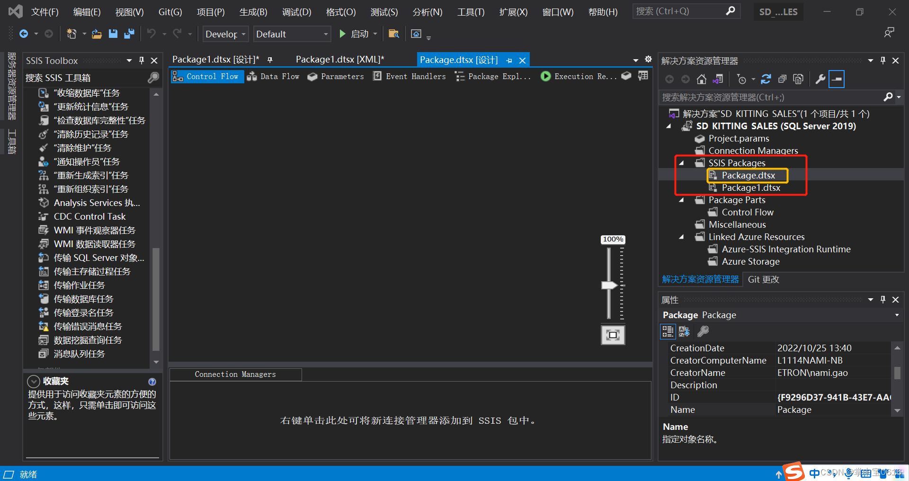Start debugging with the green 启动 button
The width and height of the screenshot is (909, 481).
click(x=354, y=34)
